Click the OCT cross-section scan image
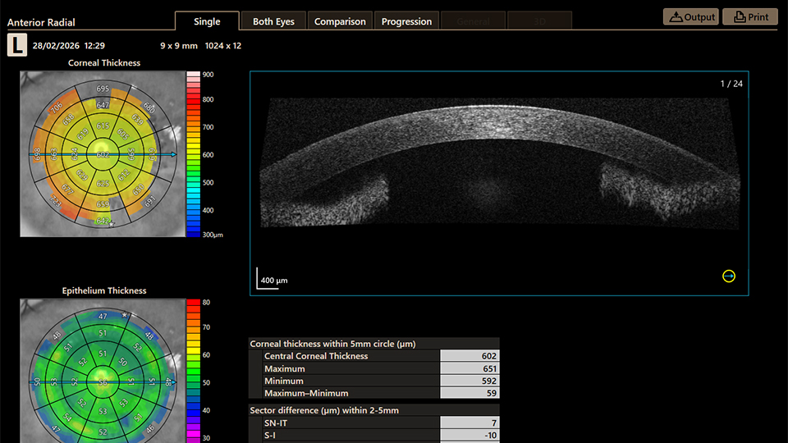788x443 pixels. (499, 183)
